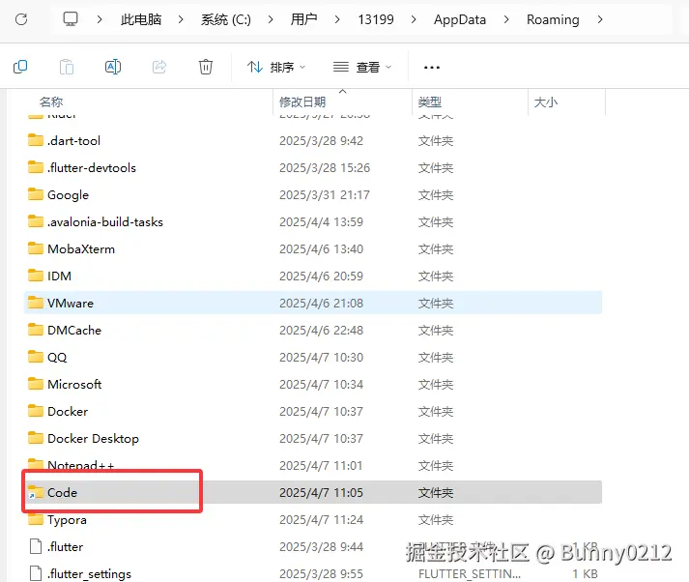The image size is (689, 582).
Task: Select the VMware folder icon
Action: (x=36, y=303)
